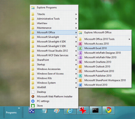Click the Microsoft Web Platform Installer icon
135x119 pixels.
coord(33,97)
